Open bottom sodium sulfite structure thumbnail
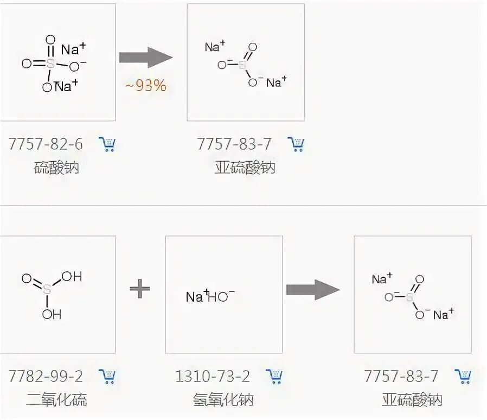This screenshot has width=487, height=420. point(413,295)
